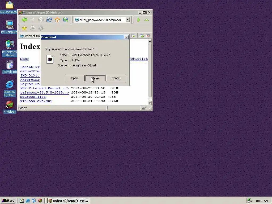Open the sources.list link
This screenshot has height=204, width=272.
[x=33, y=97]
